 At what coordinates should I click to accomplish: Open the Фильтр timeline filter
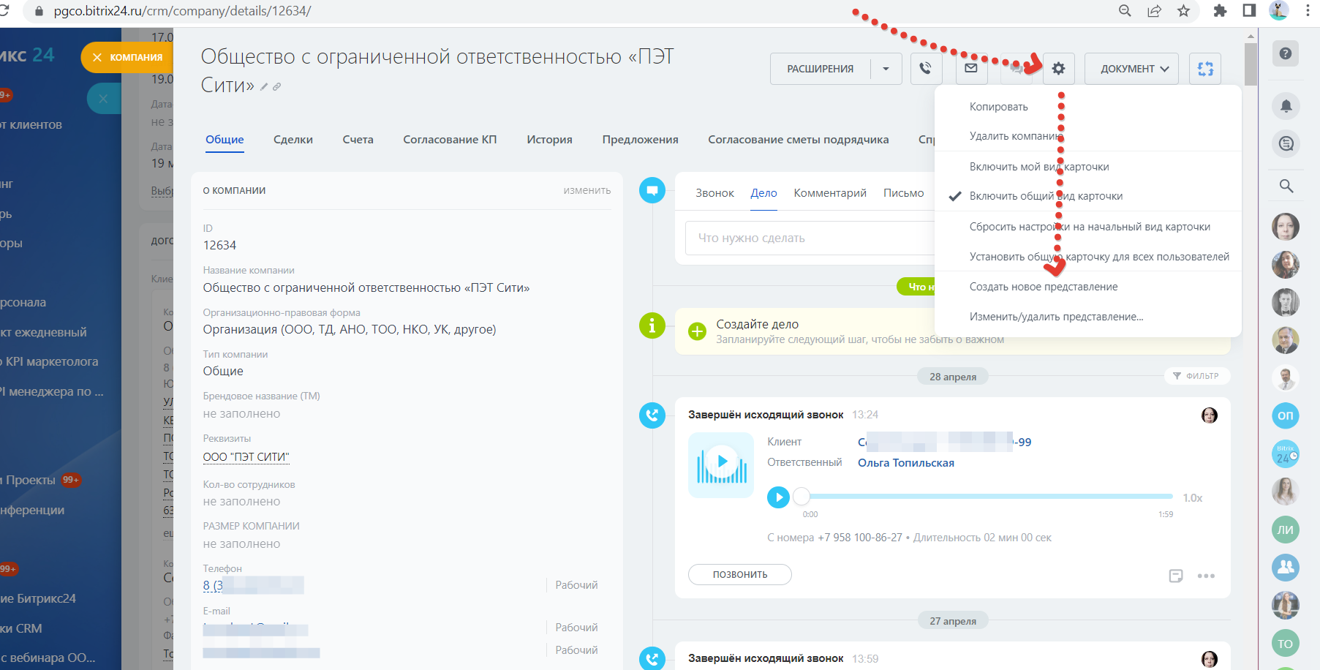[x=1196, y=376]
